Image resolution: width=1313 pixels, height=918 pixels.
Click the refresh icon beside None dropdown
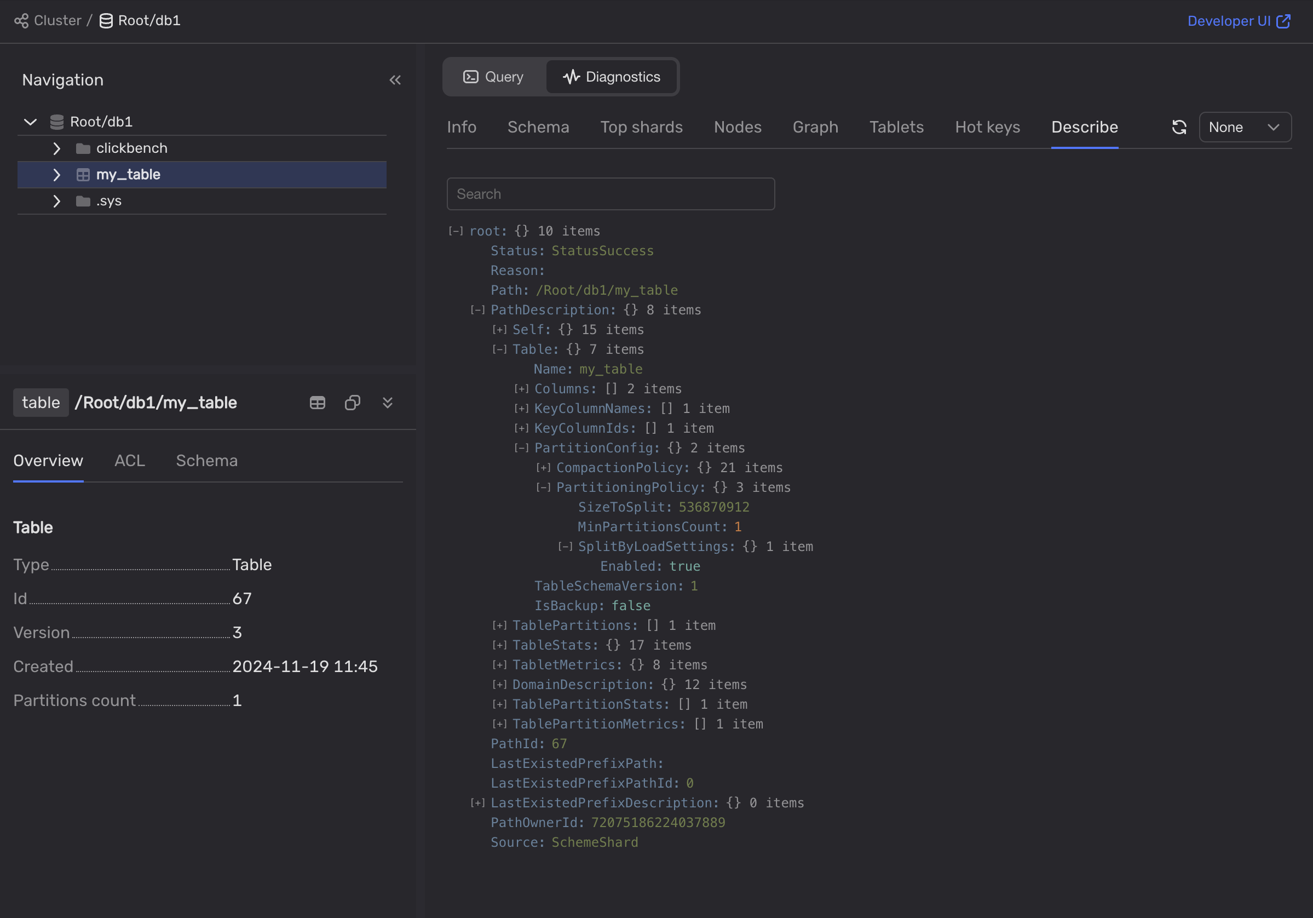1179,127
